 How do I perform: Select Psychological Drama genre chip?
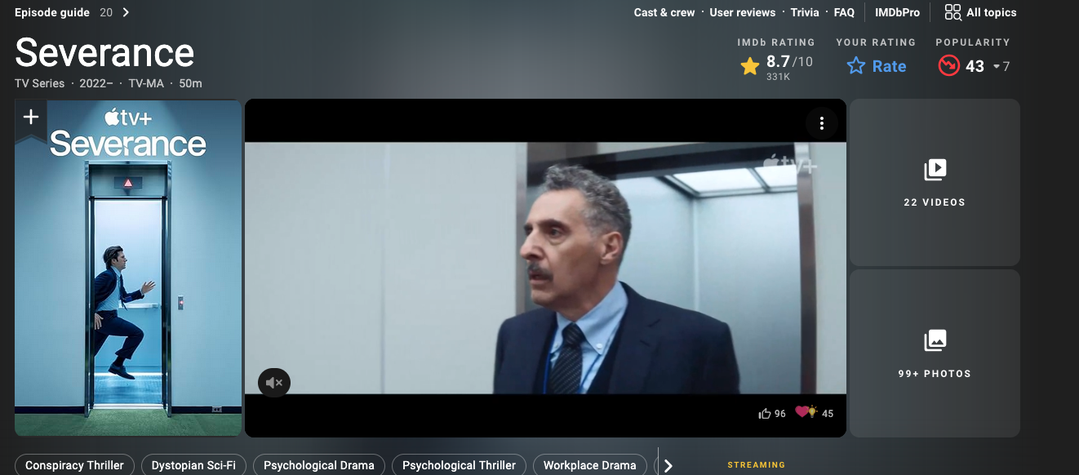318,465
